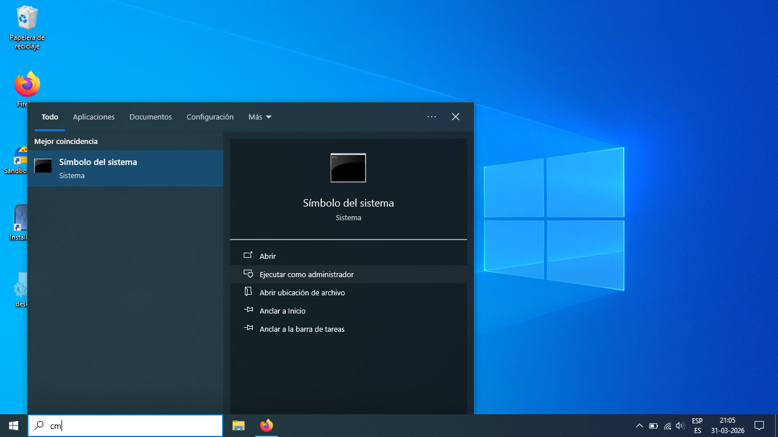Click the volume speaker tray icon
Viewport: 778px width, 437px height.
679,426
